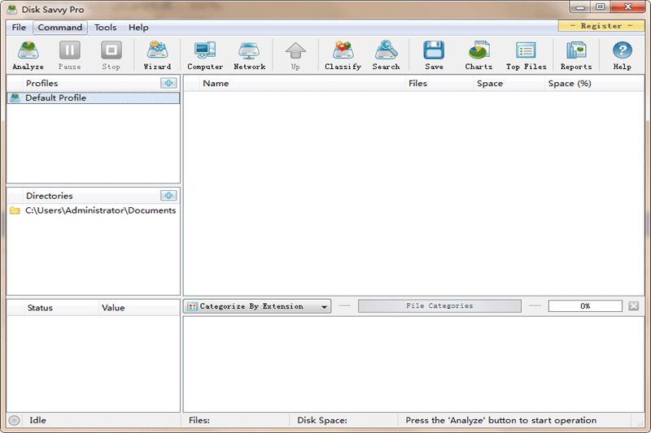Click the File Categories button
This screenshot has height=433, width=651.
439,306
